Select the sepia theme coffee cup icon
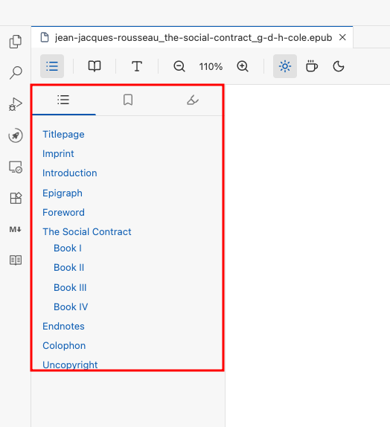 tap(312, 66)
